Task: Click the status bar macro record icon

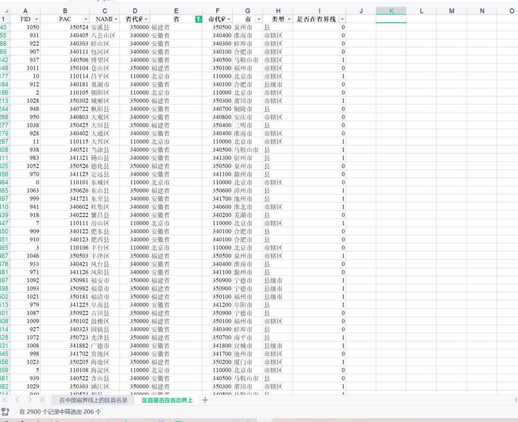Action: (x=6, y=412)
